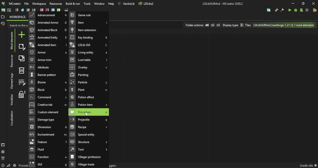Open the LDLibs2 menu
This screenshot has width=318, height=168.
(x=146, y=4)
